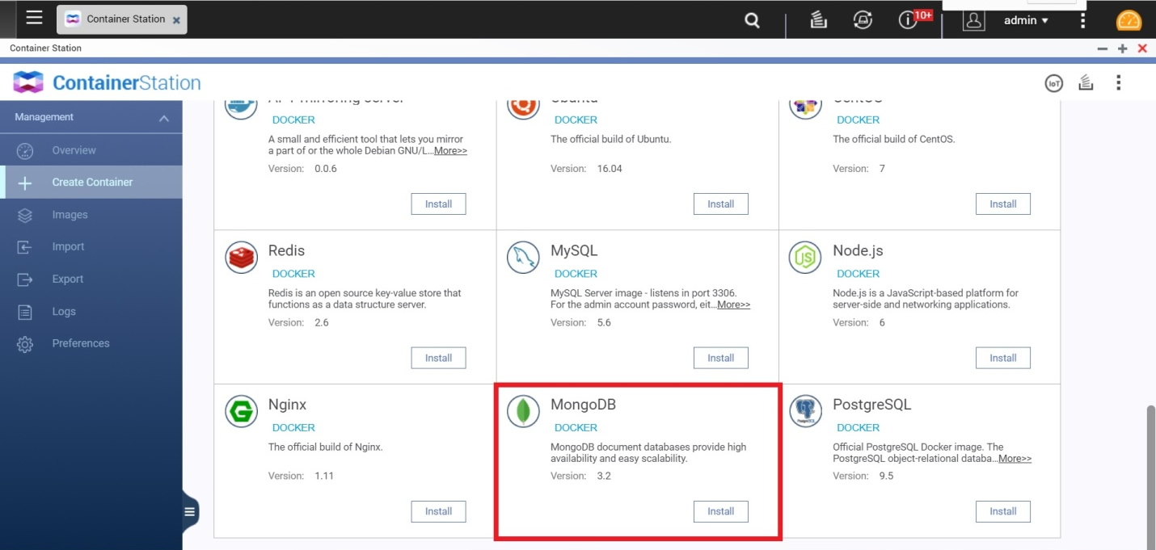
Task: Click the Redis logo icon
Action: click(x=241, y=258)
